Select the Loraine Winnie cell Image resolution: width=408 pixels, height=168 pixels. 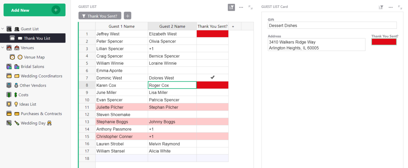coord(172,63)
